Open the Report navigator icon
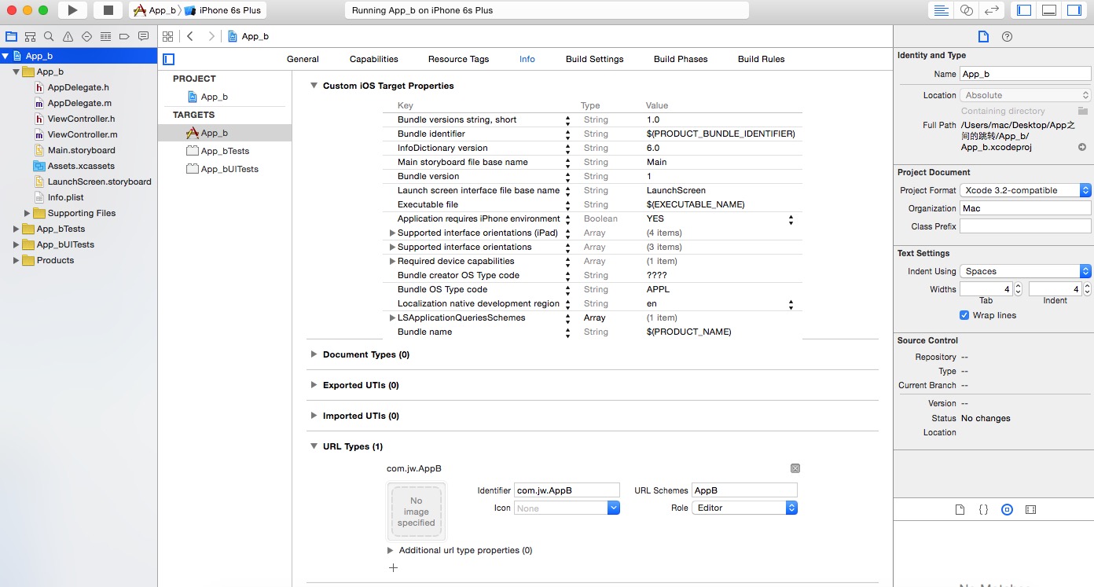Viewport: 1094px width, 587px height. click(x=143, y=36)
